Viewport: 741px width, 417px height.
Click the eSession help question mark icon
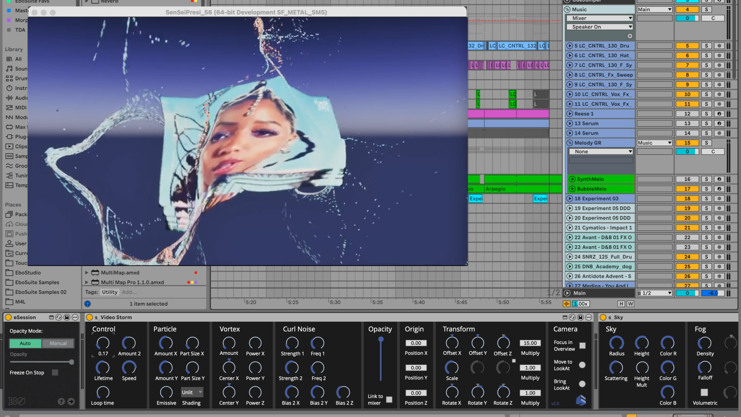61,402
